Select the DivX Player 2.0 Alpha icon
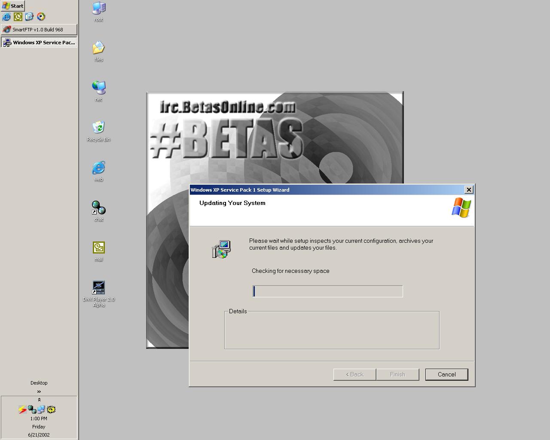The image size is (550, 440). pos(99,294)
